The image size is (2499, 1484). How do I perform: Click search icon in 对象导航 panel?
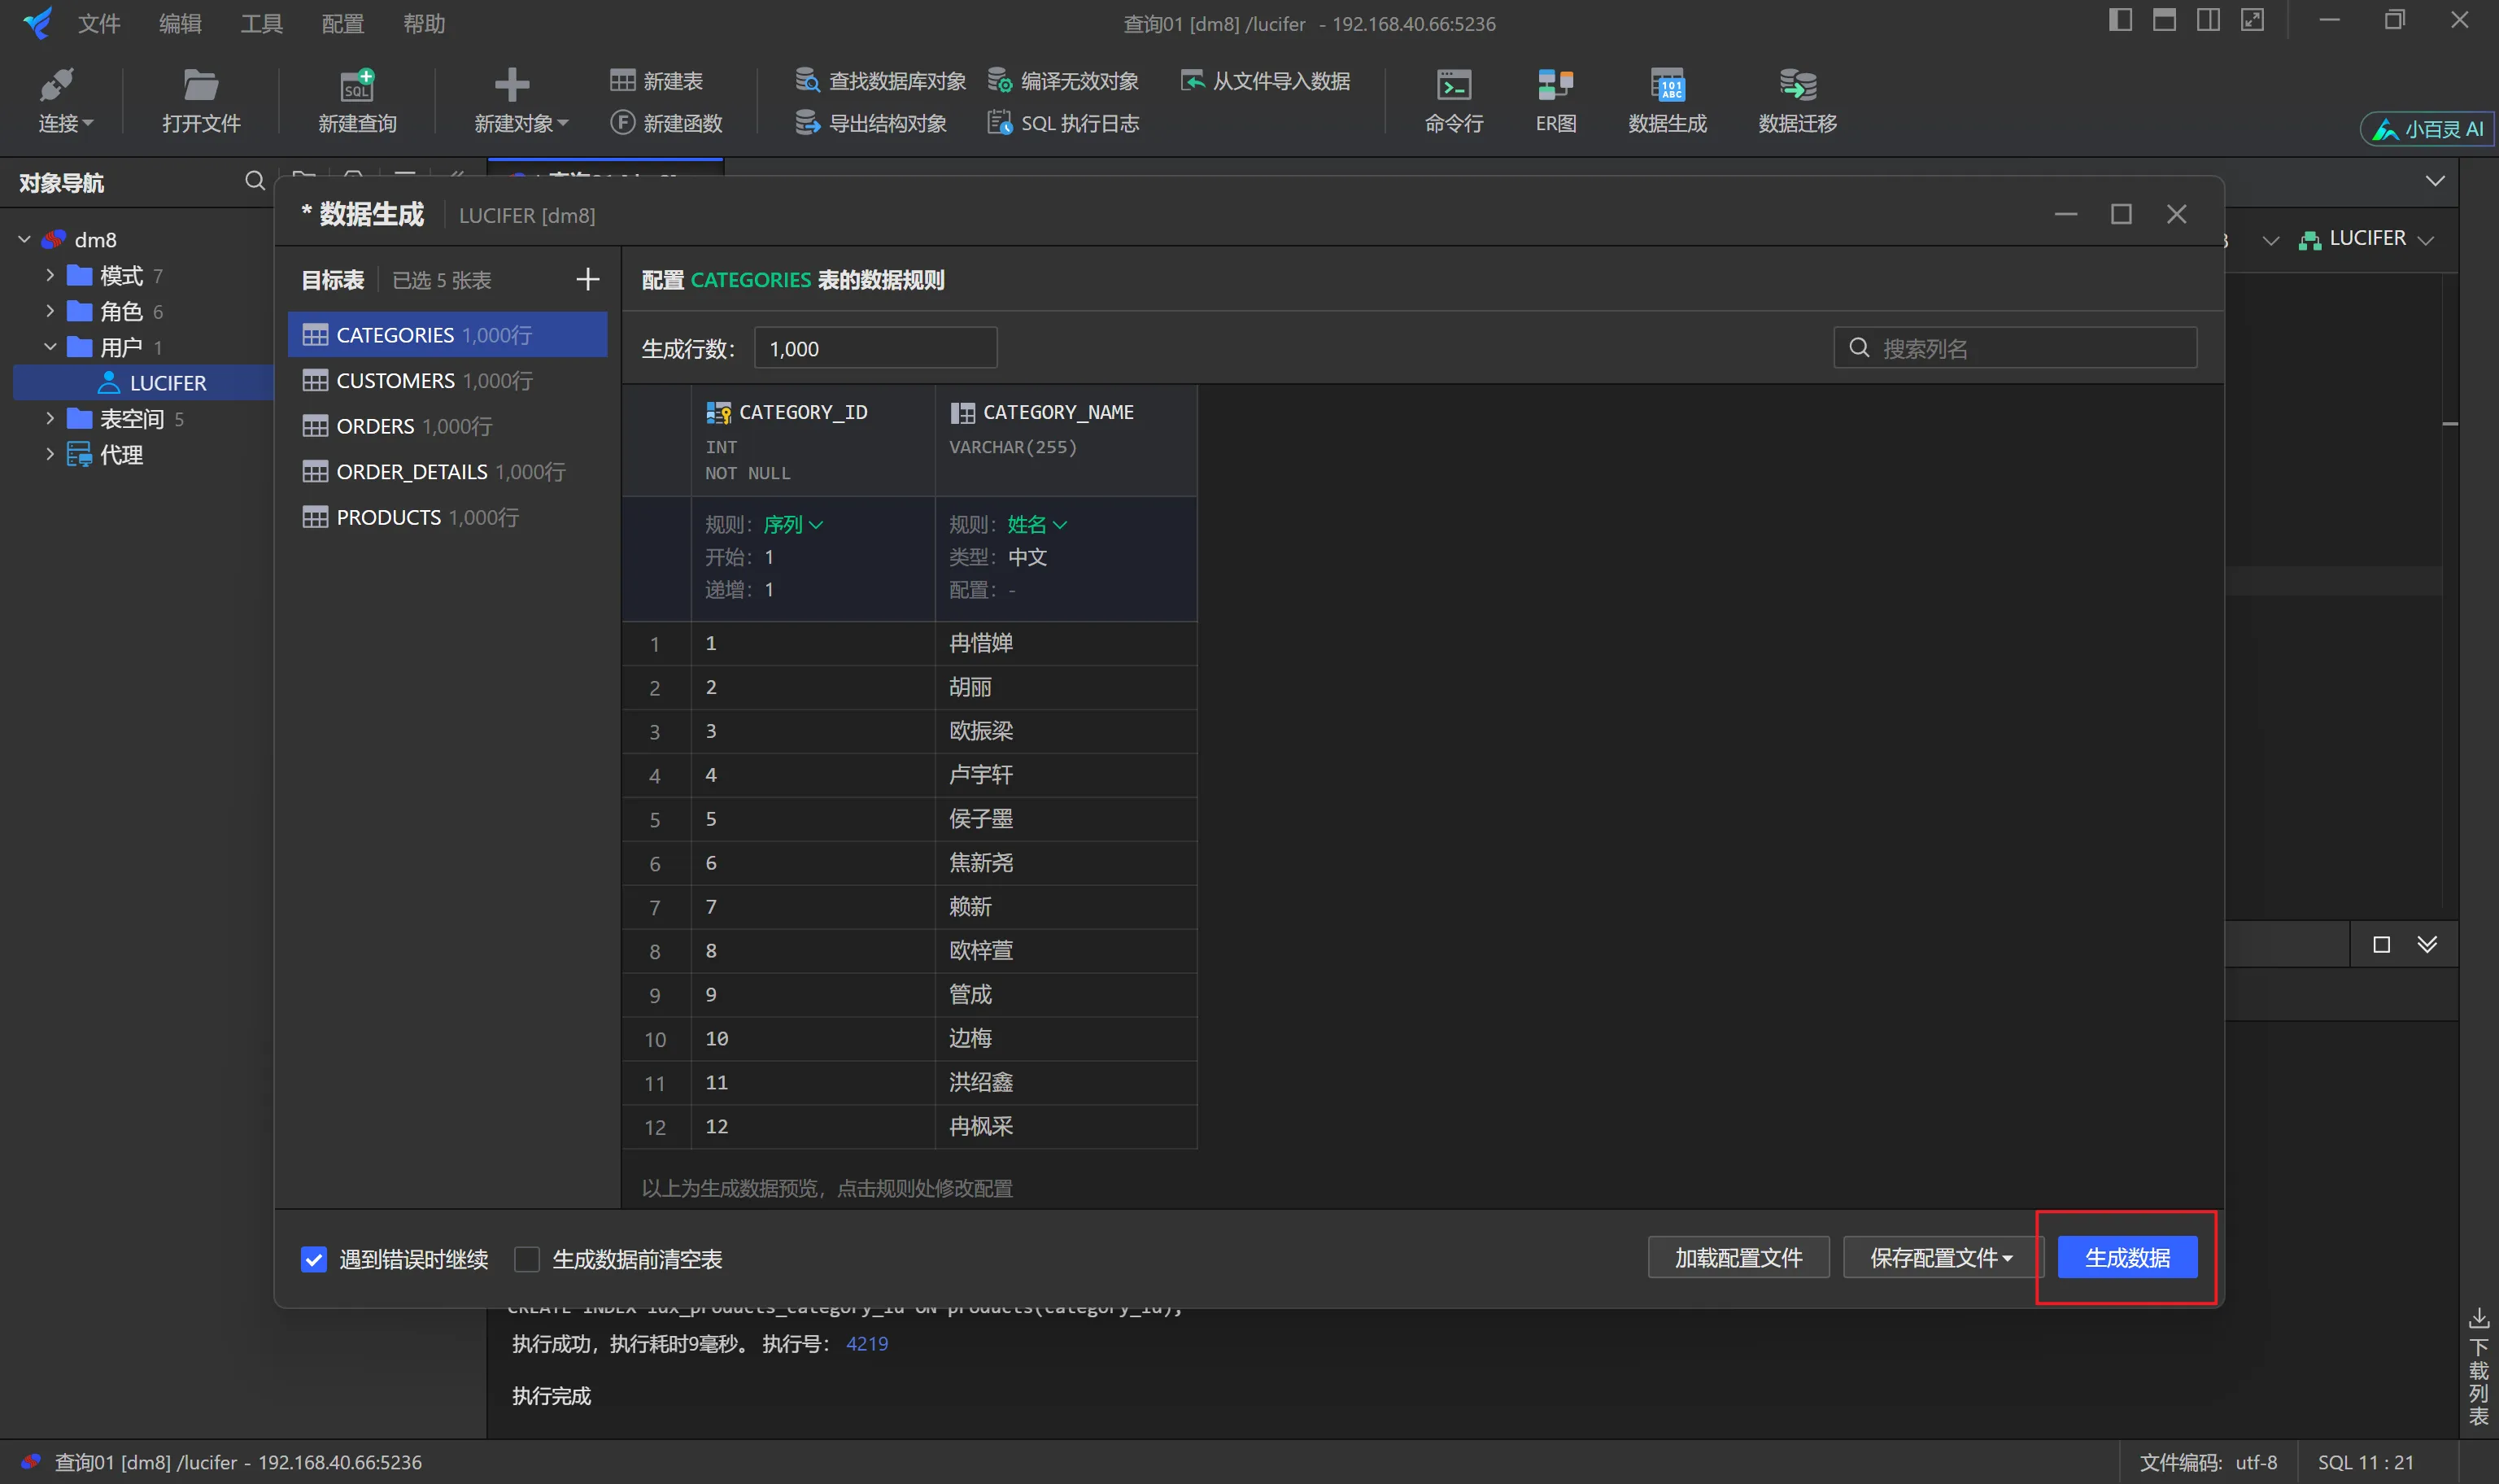point(255,181)
